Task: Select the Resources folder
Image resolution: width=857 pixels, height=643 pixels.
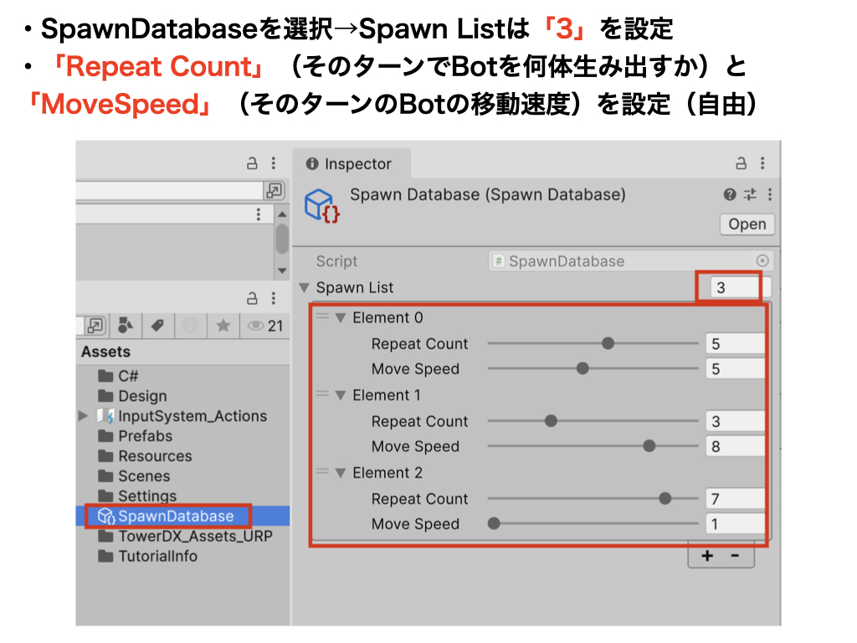Action: pos(146,456)
